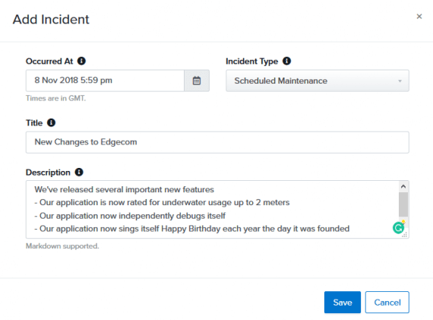Place cursor on the underwater usage line
This screenshot has width=433, height=320.
pyautogui.click(x=162, y=202)
